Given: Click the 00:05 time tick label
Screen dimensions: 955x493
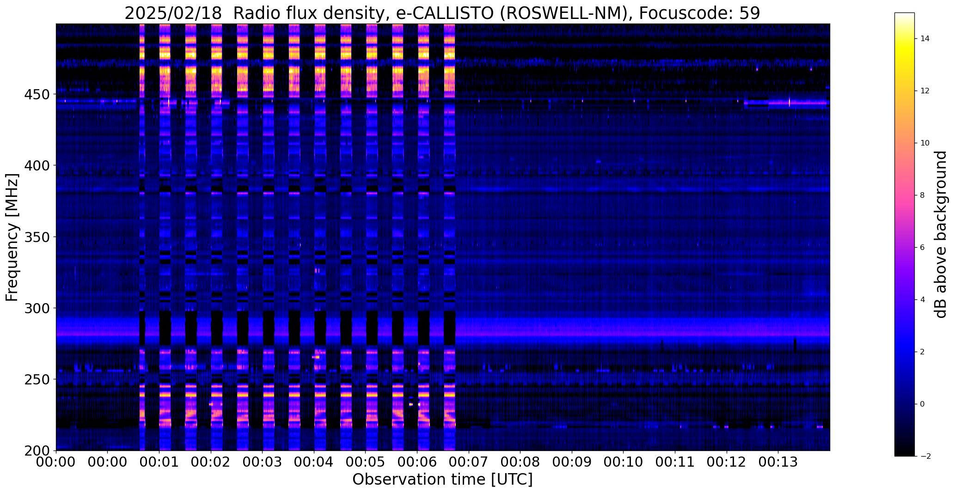Looking at the screenshot, I should 366,462.
